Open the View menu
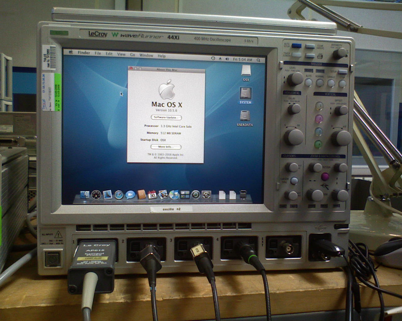 point(121,54)
